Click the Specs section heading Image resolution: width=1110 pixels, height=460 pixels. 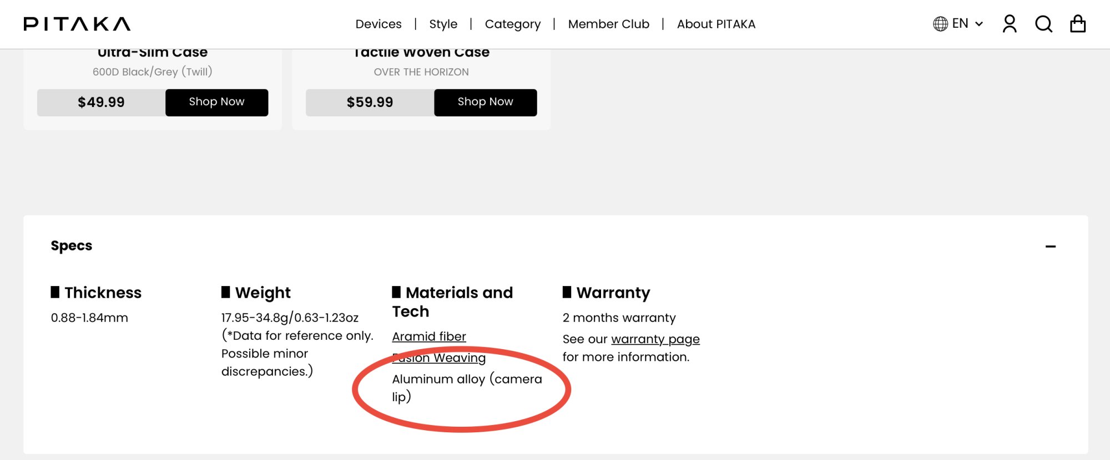pos(72,246)
